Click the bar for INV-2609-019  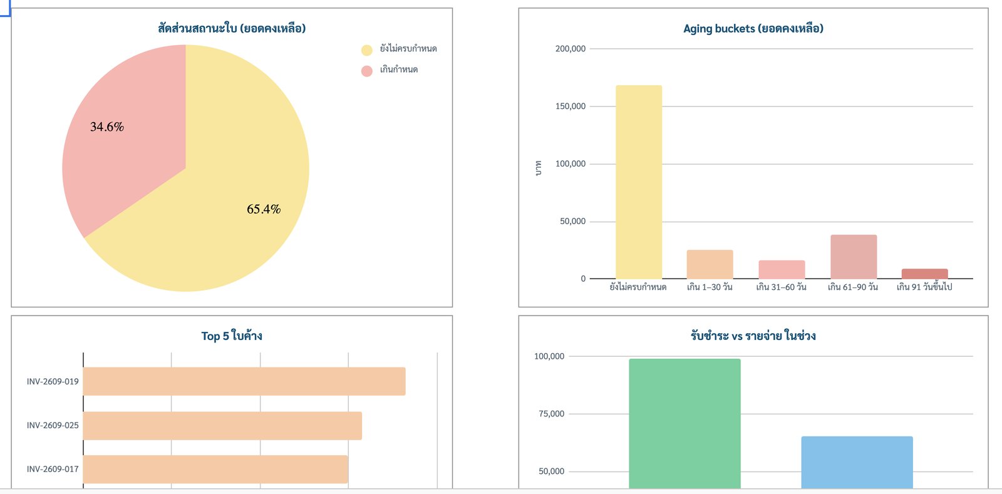(244, 381)
